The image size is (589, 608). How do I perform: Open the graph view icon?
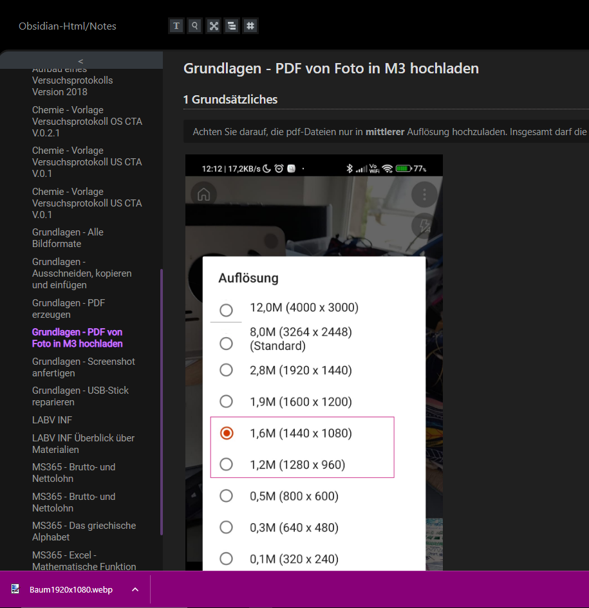click(213, 26)
